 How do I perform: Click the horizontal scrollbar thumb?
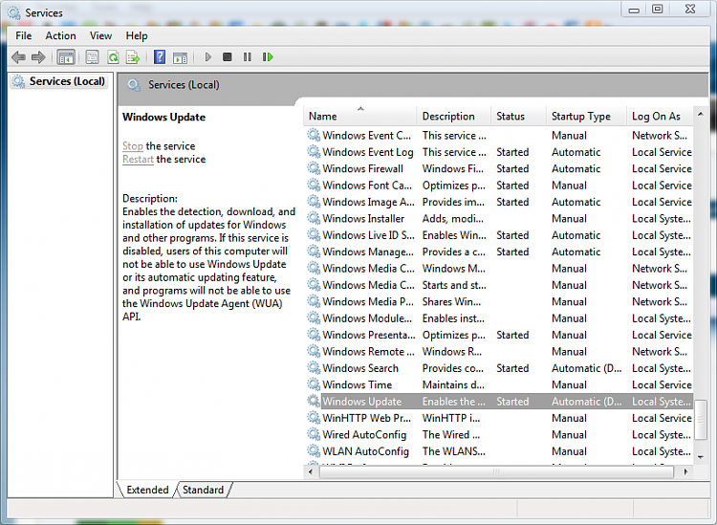[496, 472]
